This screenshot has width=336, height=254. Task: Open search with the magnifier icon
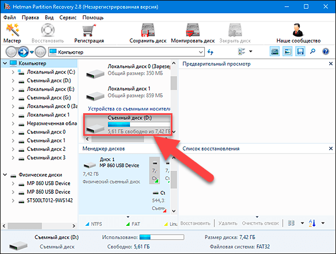tap(313, 51)
